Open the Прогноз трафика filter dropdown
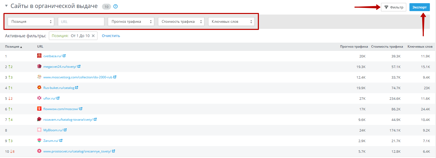 131,22
